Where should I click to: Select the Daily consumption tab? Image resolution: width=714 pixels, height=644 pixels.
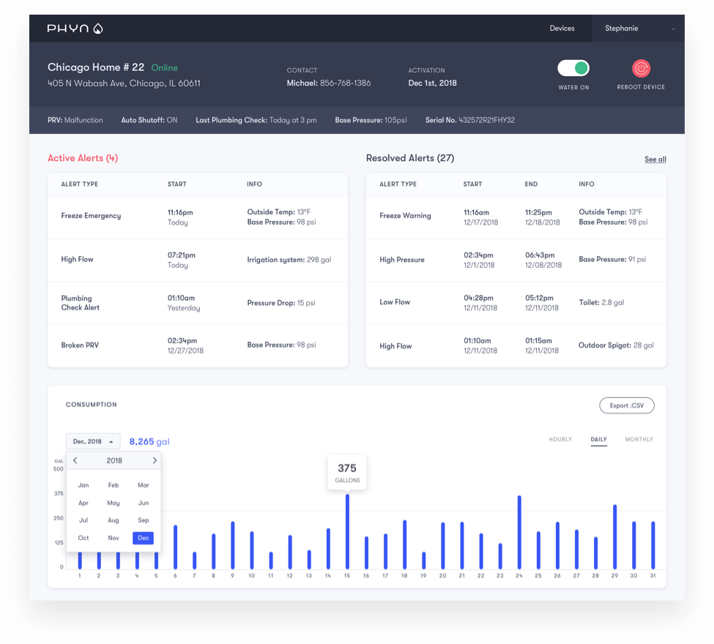[598, 440]
